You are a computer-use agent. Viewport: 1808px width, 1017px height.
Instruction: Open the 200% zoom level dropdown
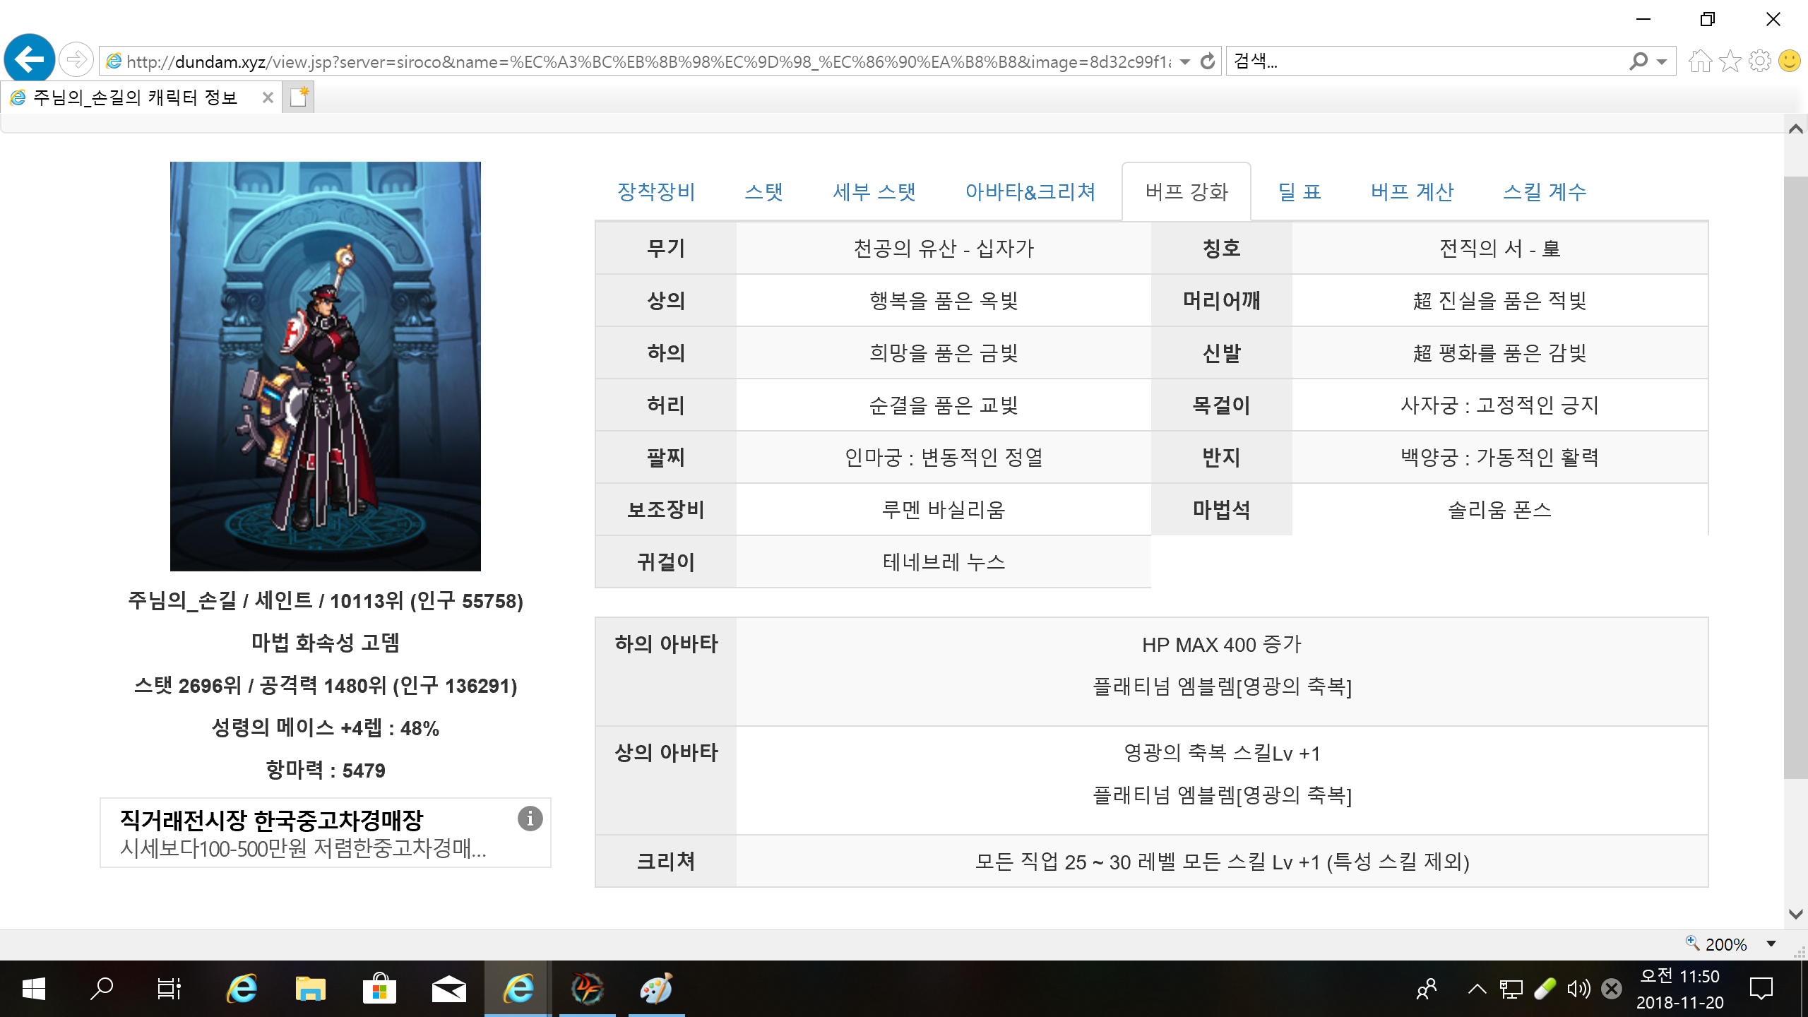point(1771,944)
